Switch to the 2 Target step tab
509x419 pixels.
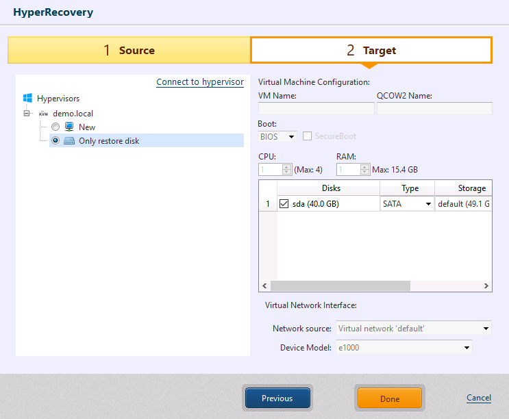[371, 50]
